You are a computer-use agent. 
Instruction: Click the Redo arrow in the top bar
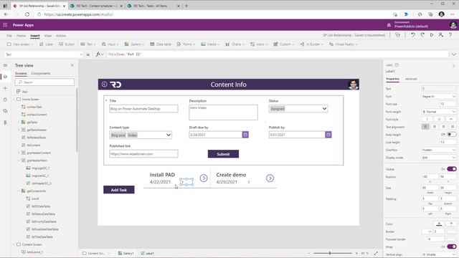tap(422, 35)
